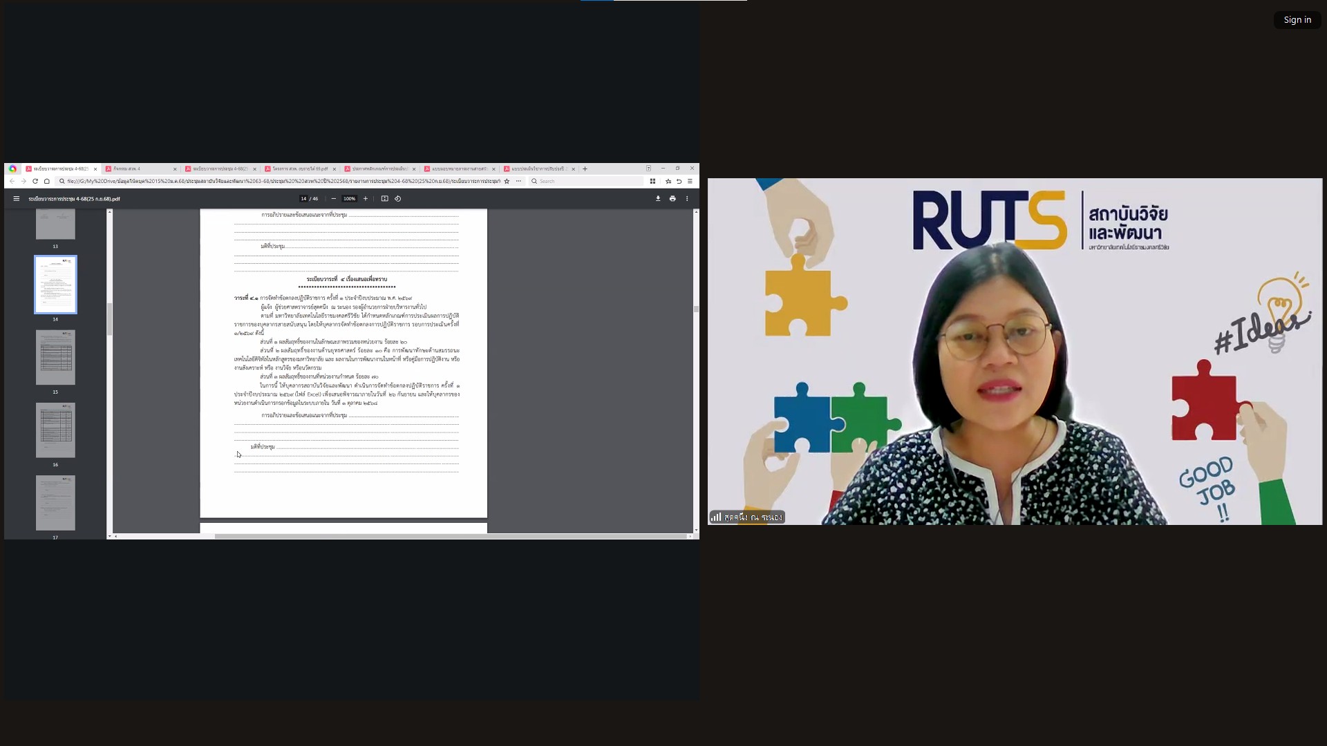
Task: Reload the browser page
Action: click(x=35, y=182)
